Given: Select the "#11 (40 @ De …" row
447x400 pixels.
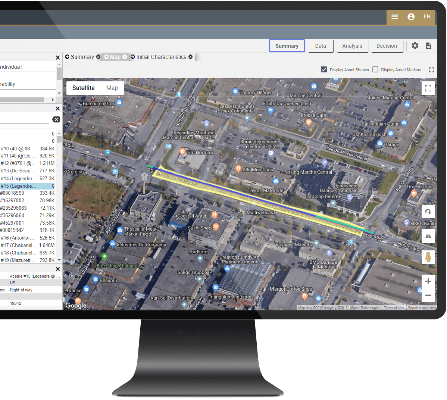Looking at the screenshot, I should tap(27, 156).
